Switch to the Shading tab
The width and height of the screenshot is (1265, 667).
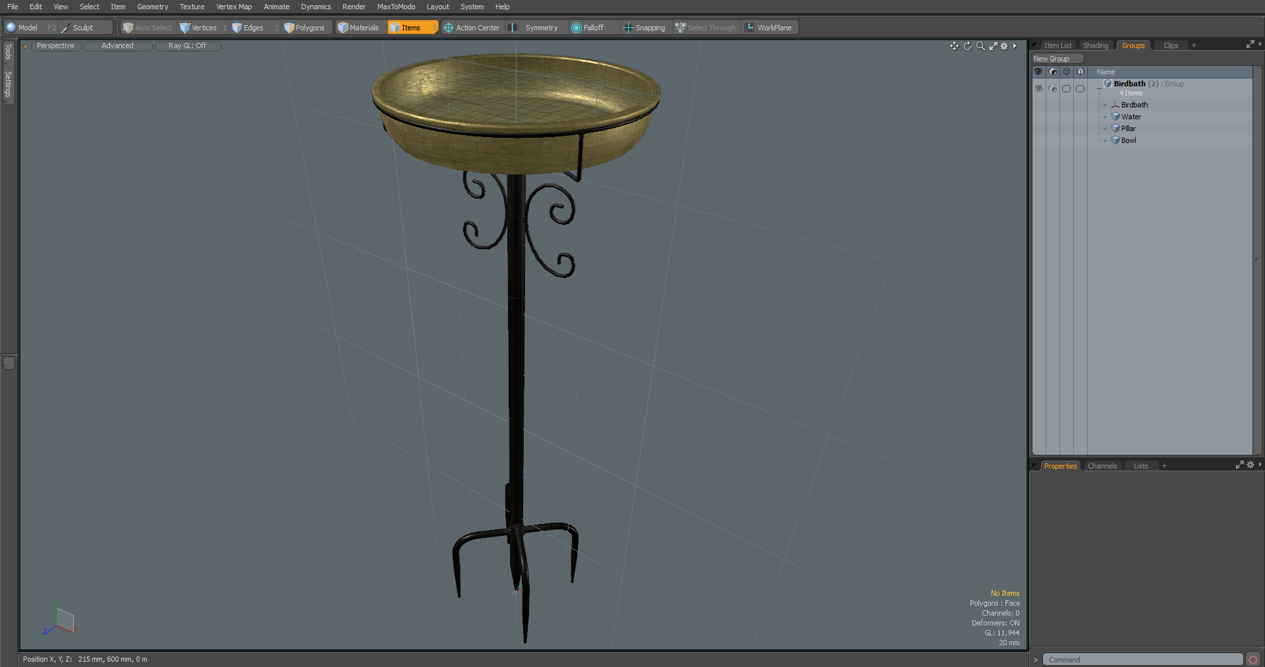(x=1096, y=45)
